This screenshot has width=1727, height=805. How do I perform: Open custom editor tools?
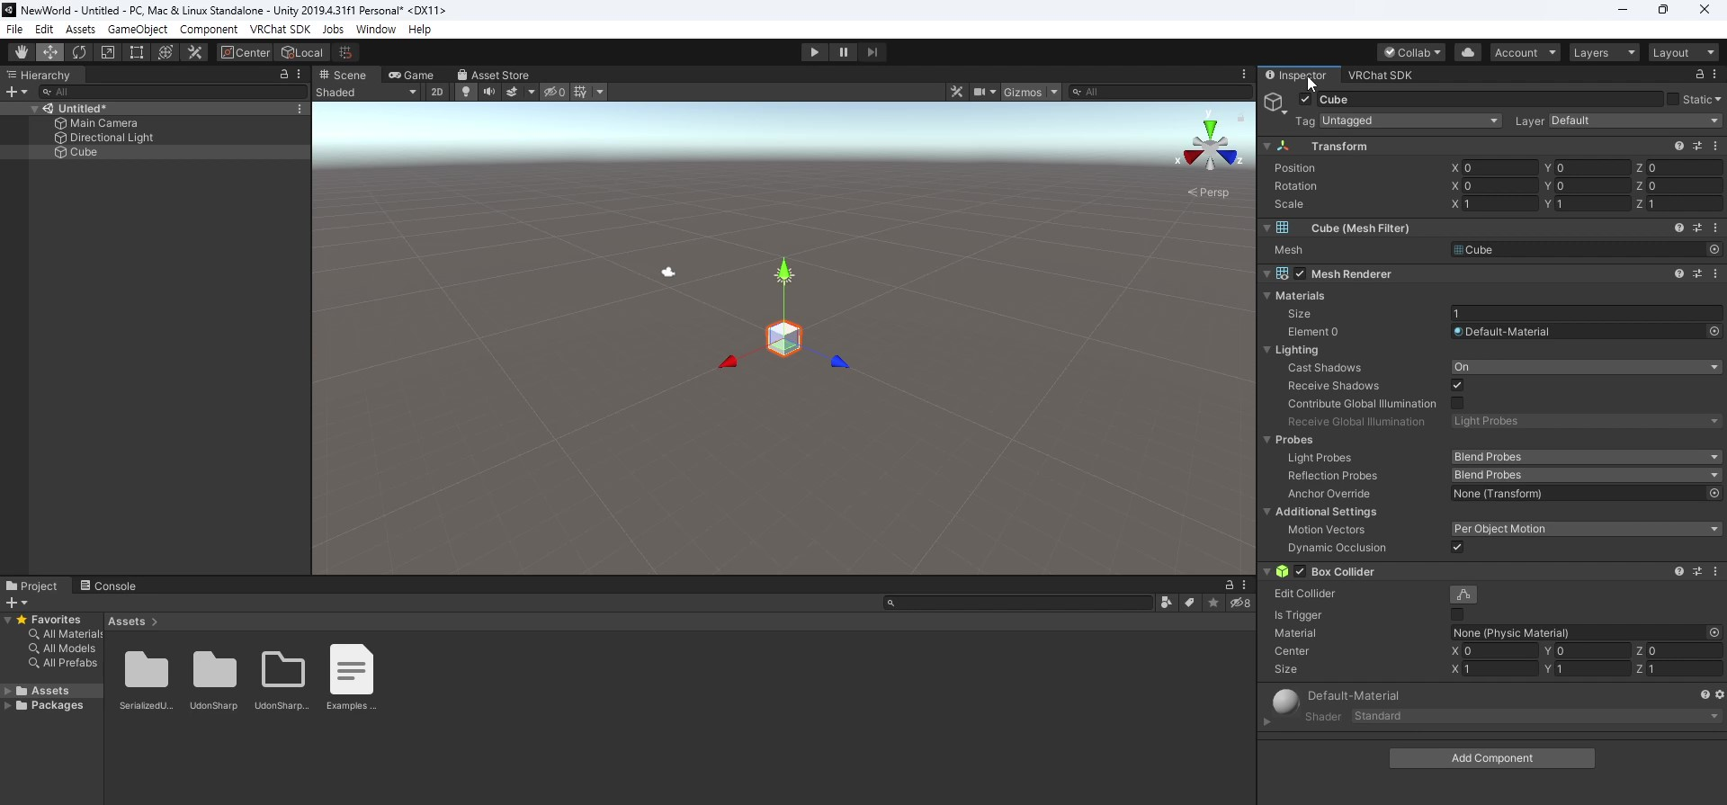tap(194, 52)
